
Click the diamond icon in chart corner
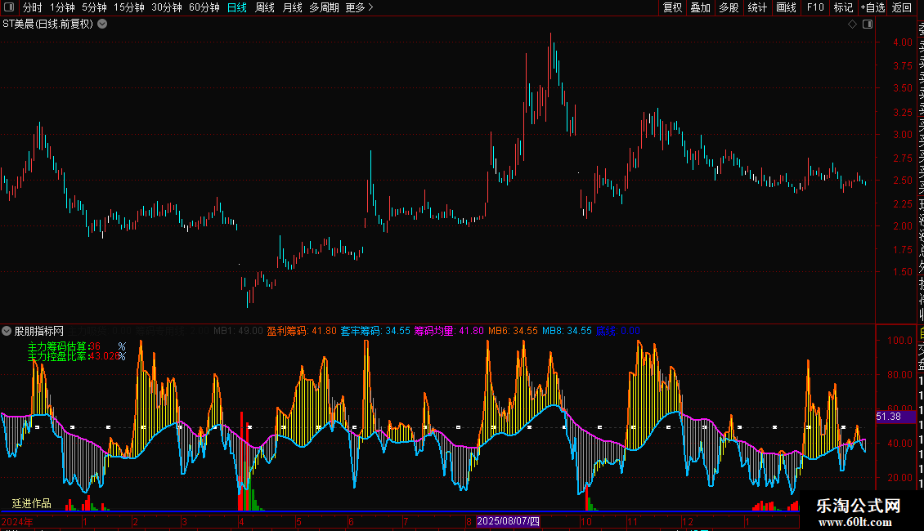coord(852,25)
